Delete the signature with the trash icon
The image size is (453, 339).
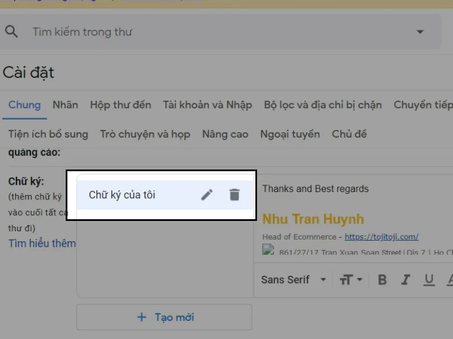235,194
